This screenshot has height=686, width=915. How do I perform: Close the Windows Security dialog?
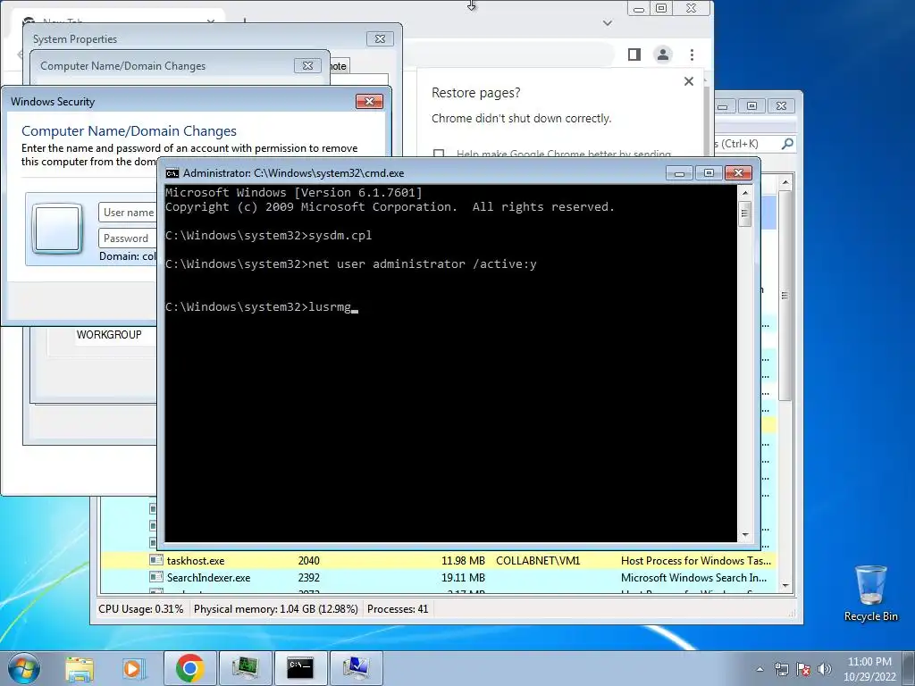pyautogui.click(x=369, y=102)
